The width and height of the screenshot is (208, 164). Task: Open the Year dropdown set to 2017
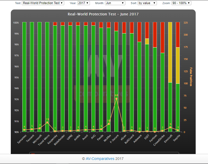(x=83, y=3)
